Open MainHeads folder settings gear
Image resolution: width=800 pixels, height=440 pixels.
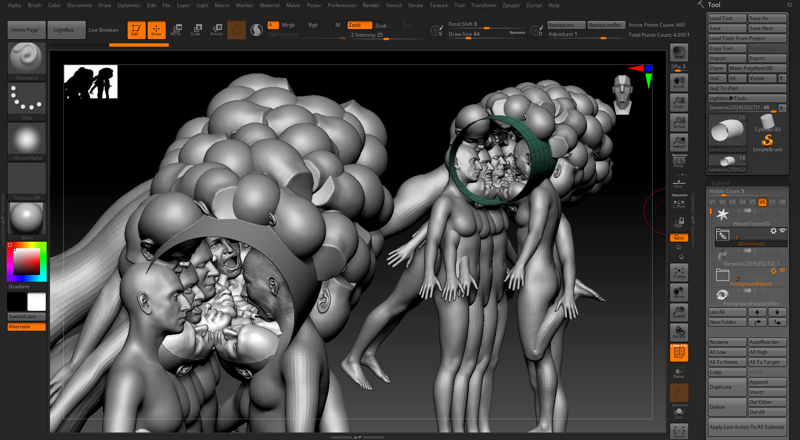click(773, 230)
